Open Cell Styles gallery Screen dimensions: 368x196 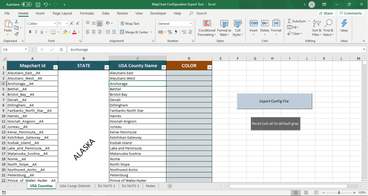[x=238, y=28]
